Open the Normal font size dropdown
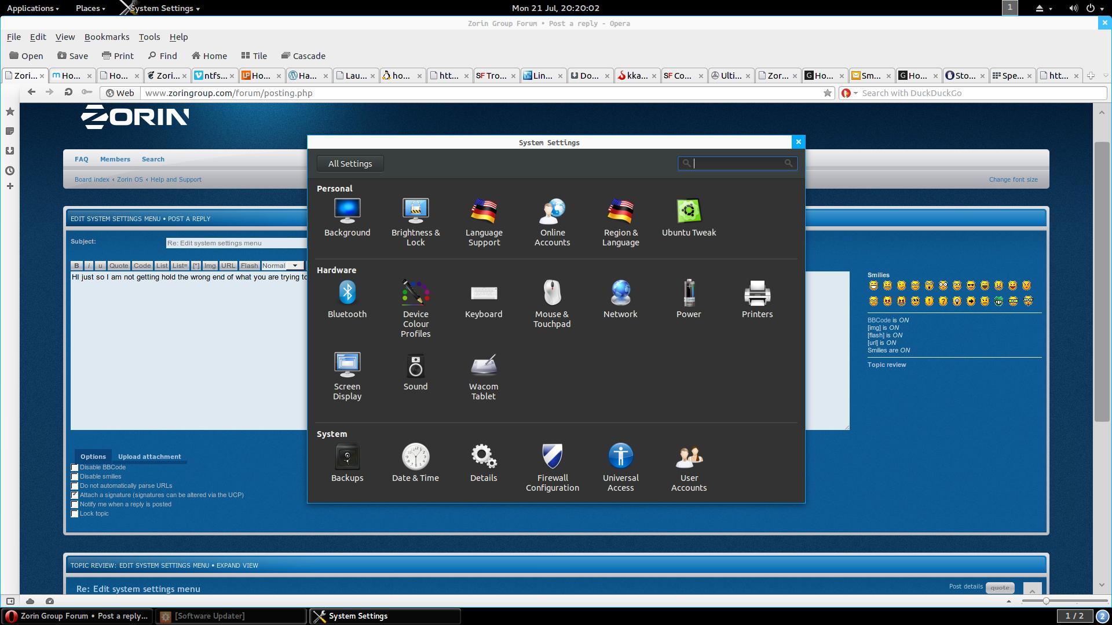 (282, 266)
